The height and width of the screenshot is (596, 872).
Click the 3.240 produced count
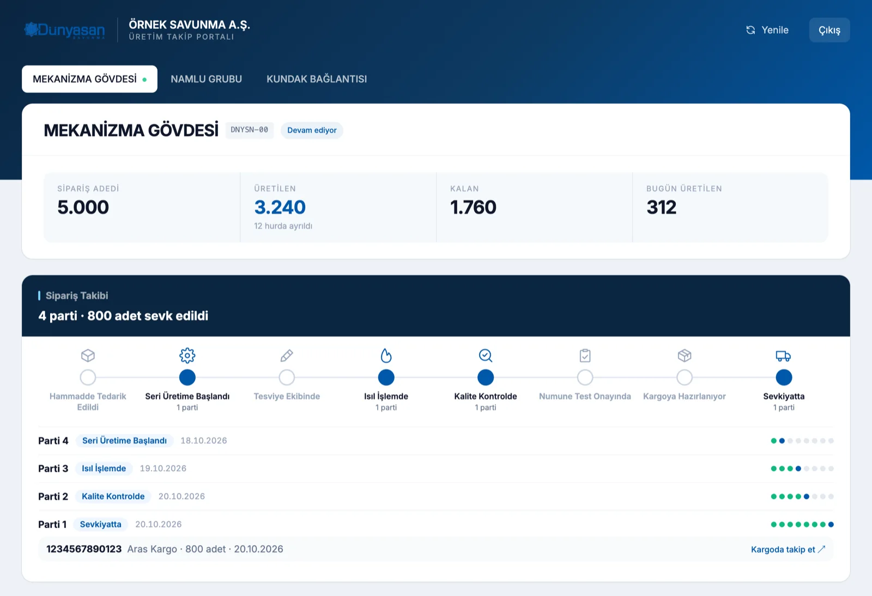point(280,207)
